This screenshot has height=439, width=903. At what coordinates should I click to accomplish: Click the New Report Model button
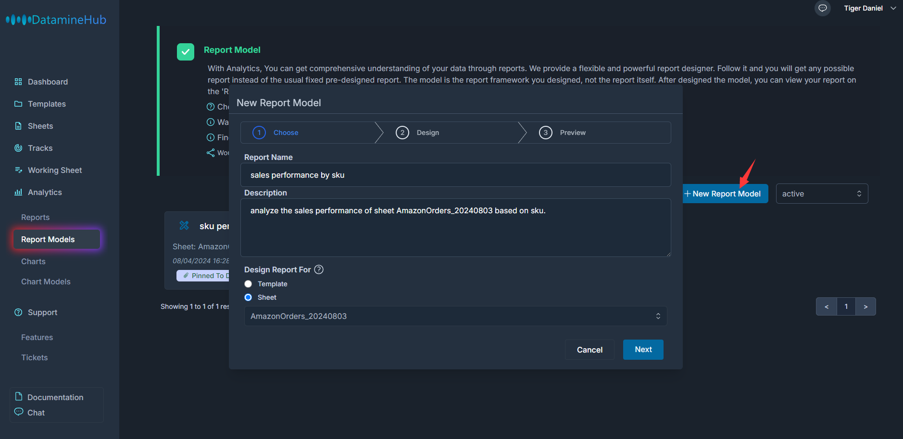click(x=725, y=194)
